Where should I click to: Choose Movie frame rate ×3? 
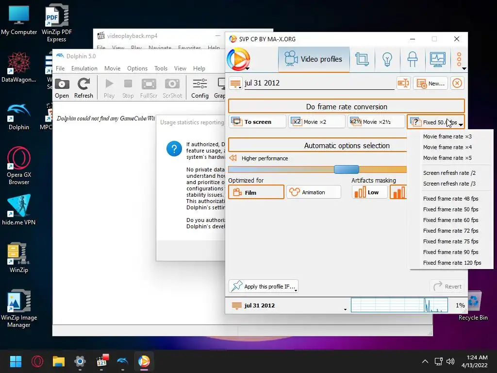447,136
